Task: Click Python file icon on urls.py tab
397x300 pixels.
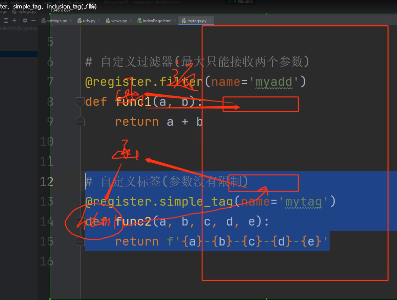Action: pyautogui.click(x=80, y=21)
